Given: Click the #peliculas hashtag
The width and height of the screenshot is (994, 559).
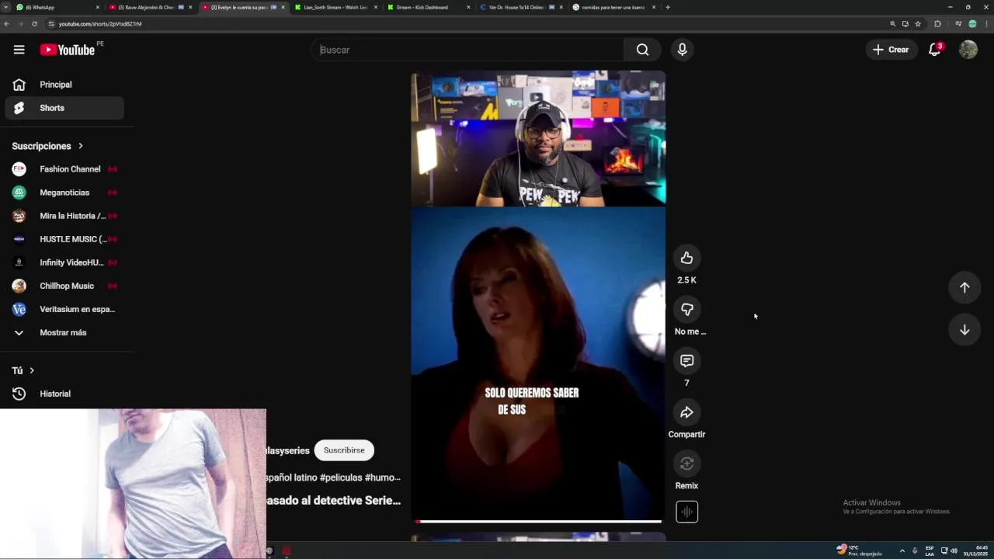Looking at the screenshot, I should [340, 477].
